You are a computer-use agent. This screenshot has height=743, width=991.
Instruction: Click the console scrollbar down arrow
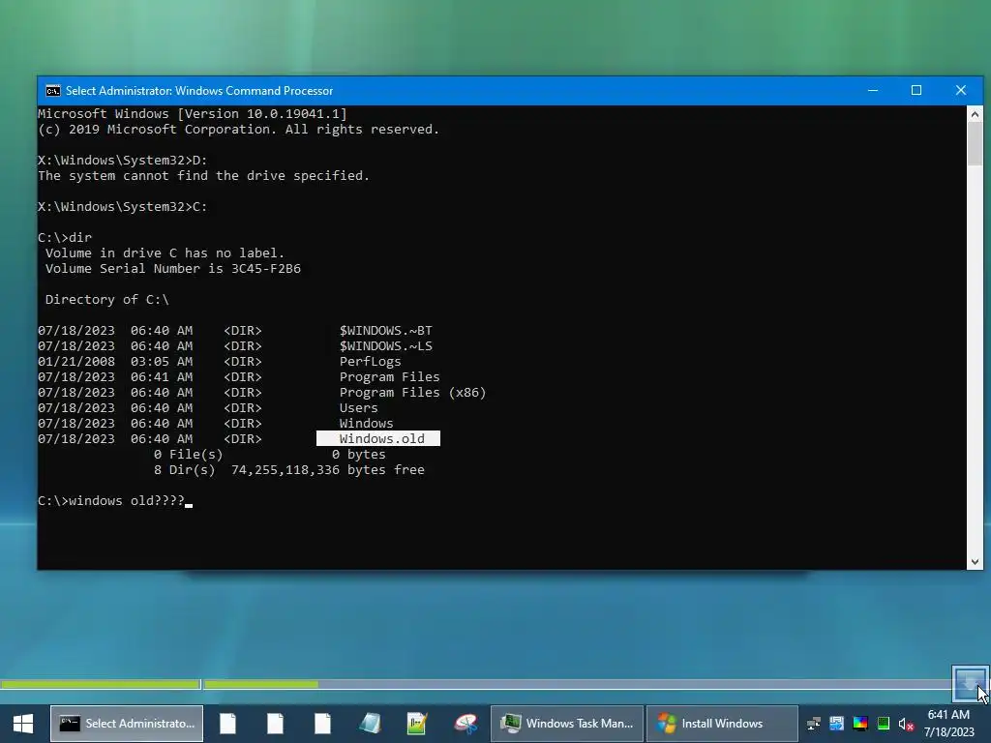[975, 562]
